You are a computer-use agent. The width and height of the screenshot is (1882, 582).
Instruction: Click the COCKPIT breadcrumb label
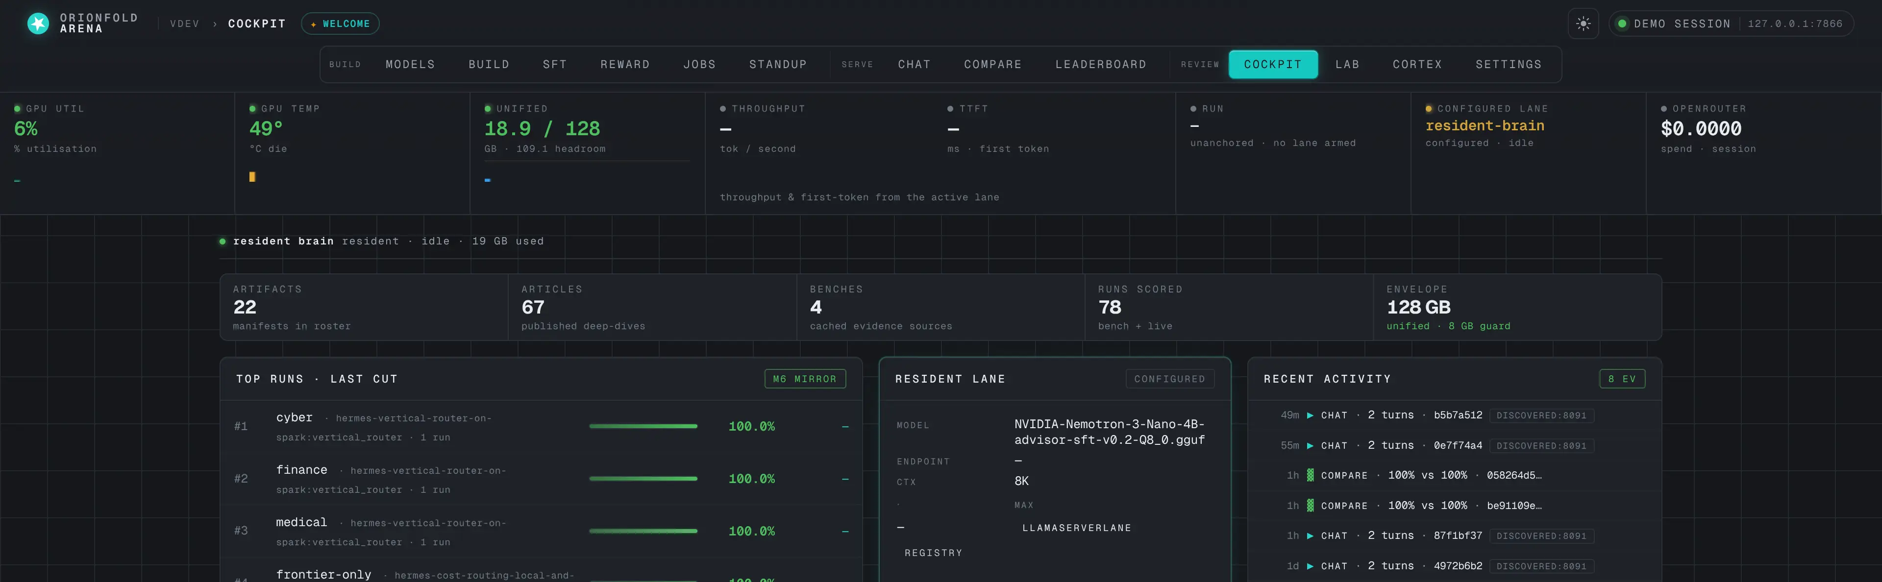tap(256, 24)
